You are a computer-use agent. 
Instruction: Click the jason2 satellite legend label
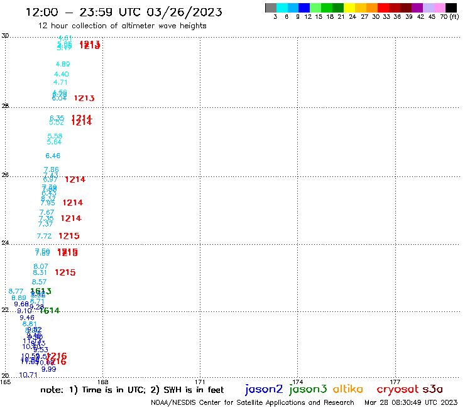click(264, 389)
